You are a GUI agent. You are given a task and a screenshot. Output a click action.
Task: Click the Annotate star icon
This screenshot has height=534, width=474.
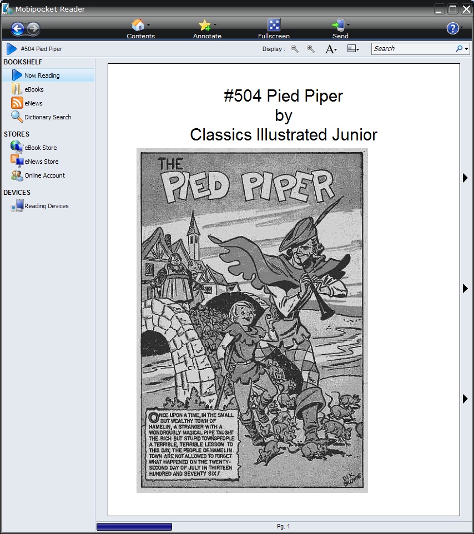coord(205,25)
